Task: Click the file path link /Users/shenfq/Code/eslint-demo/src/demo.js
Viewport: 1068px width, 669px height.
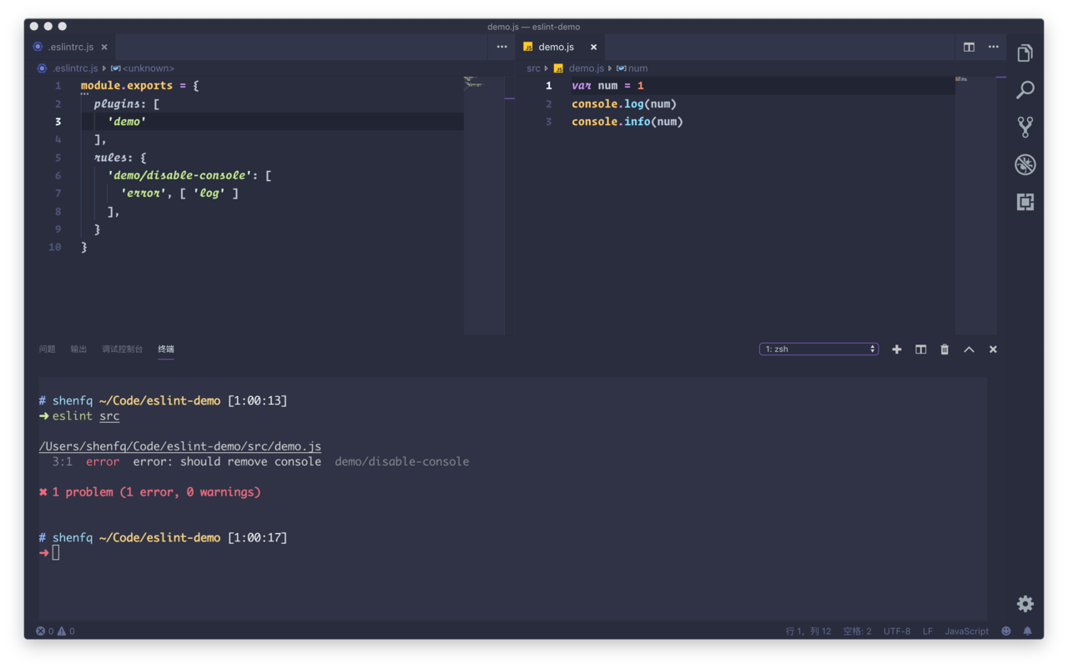Action: pyautogui.click(x=180, y=446)
